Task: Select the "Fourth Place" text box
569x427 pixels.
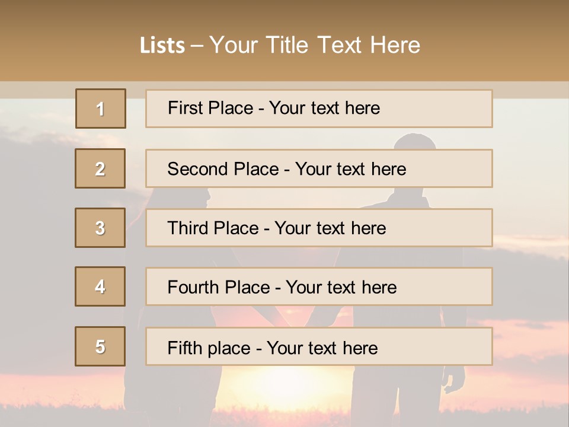Action: [319, 287]
